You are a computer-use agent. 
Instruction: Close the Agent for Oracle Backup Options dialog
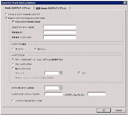coord(125,3)
